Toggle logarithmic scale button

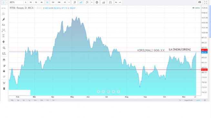tap(188, 100)
